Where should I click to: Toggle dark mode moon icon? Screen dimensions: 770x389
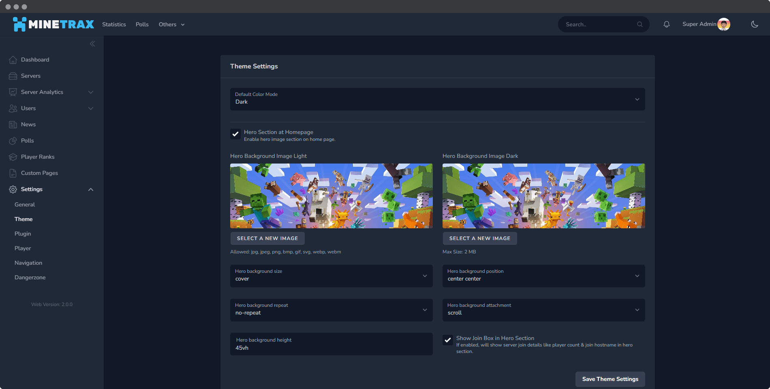tap(754, 24)
